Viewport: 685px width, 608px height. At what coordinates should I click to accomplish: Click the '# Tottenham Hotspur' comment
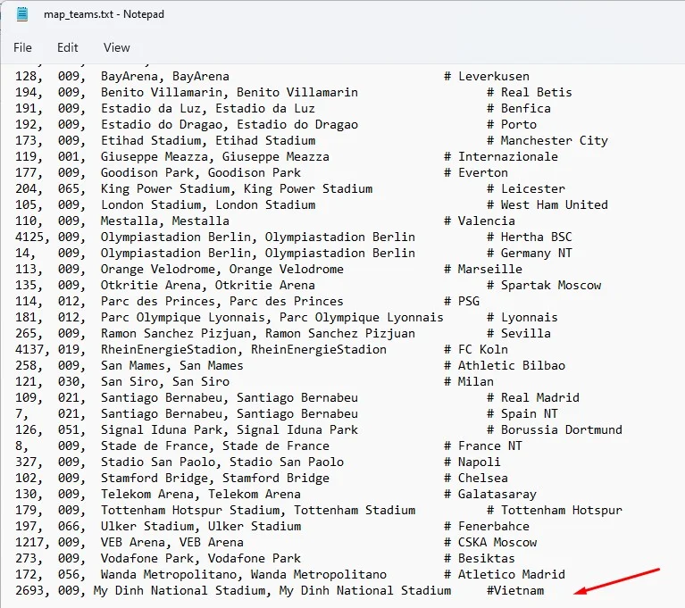555,510
